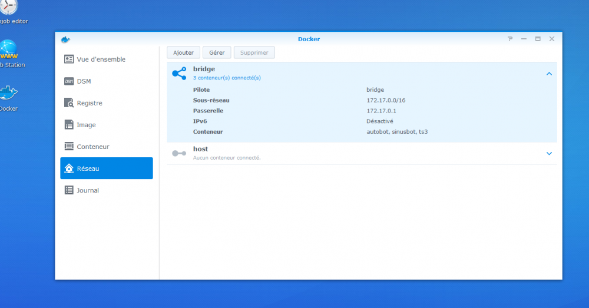Click the Pilote label

tap(201, 90)
